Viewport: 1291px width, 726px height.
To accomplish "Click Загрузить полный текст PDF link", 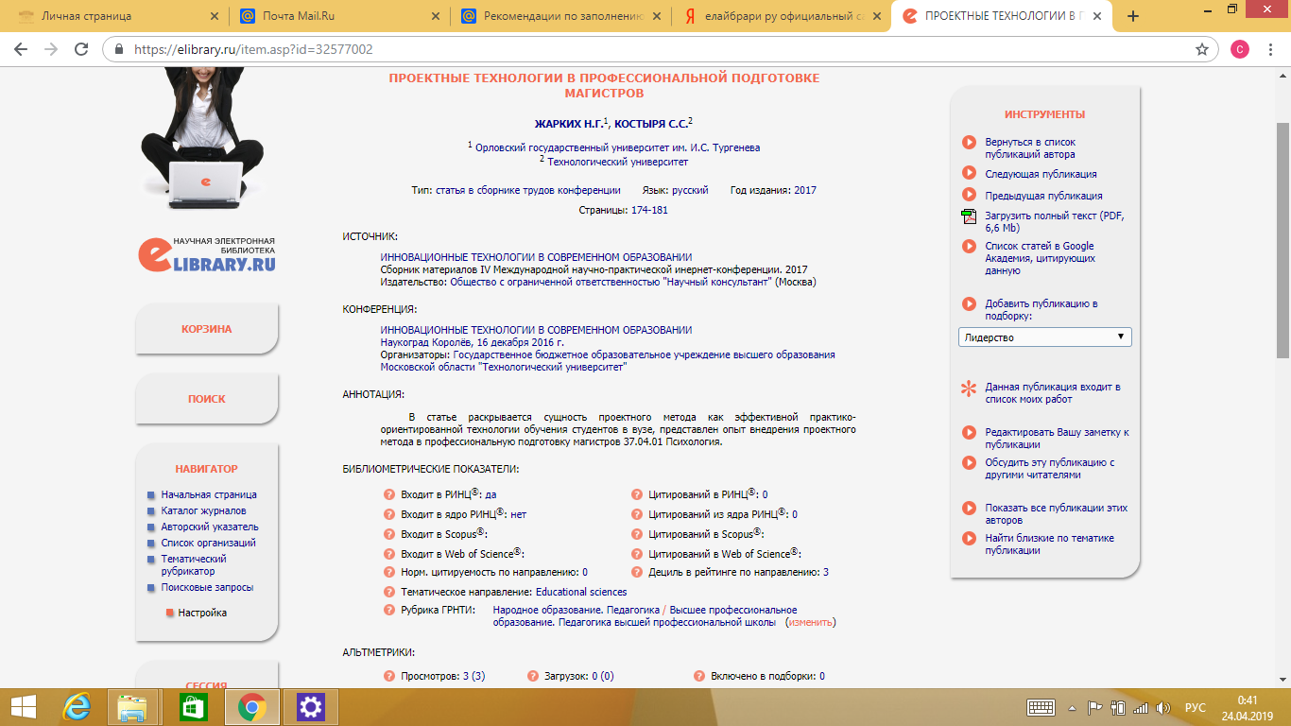I will point(1055,222).
